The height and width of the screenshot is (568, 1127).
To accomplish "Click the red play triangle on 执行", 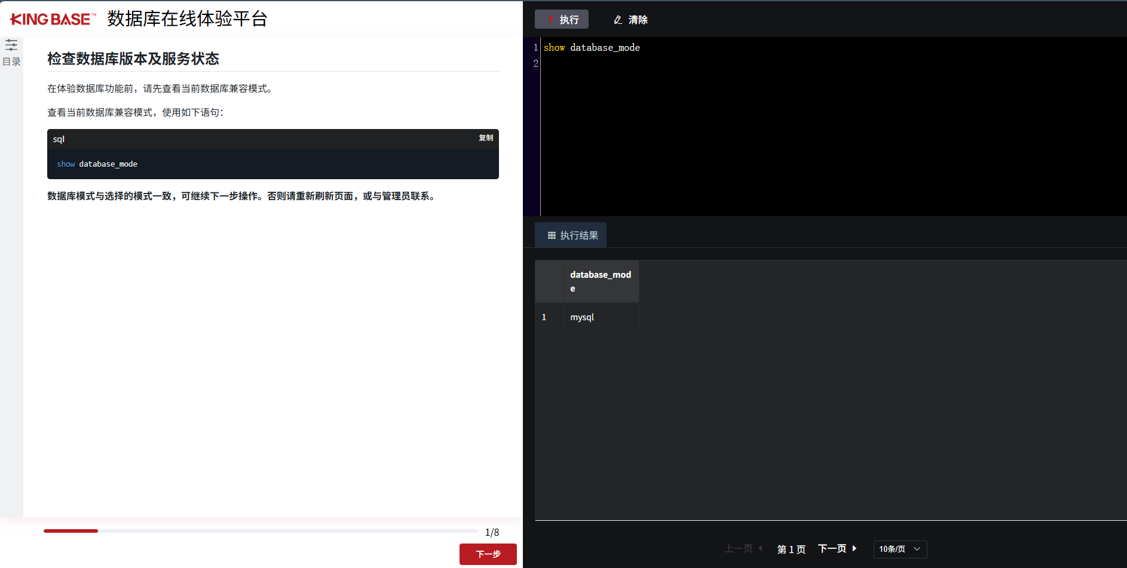I will [550, 19].
